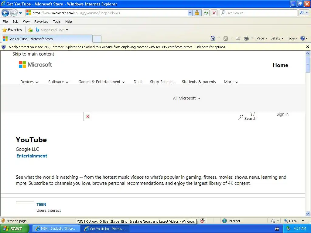The image size is (311, 233).
Task: Click the popup blocker status bar icon
Action: tap(203, 221)
